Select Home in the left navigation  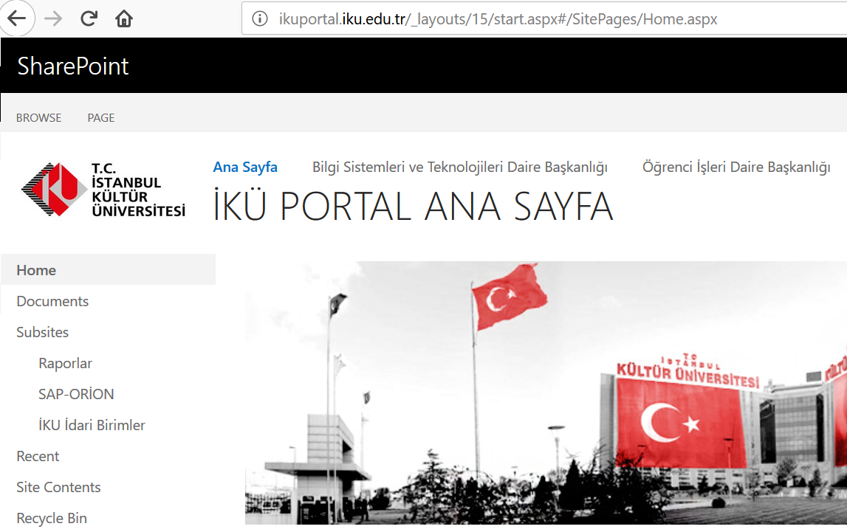(108, 270)
